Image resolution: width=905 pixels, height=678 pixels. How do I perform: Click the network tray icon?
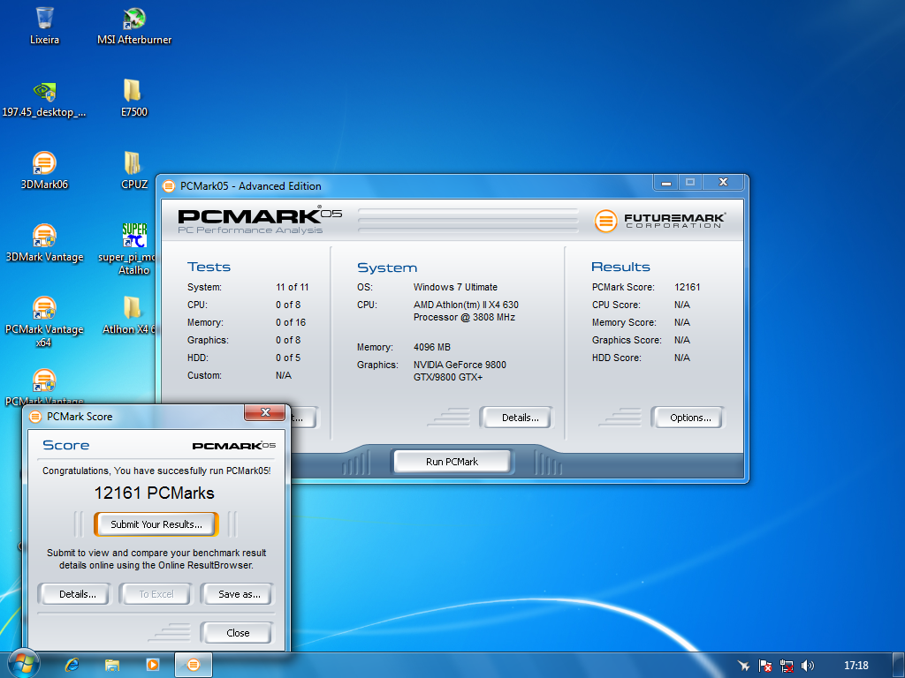[x=786, y=666]
